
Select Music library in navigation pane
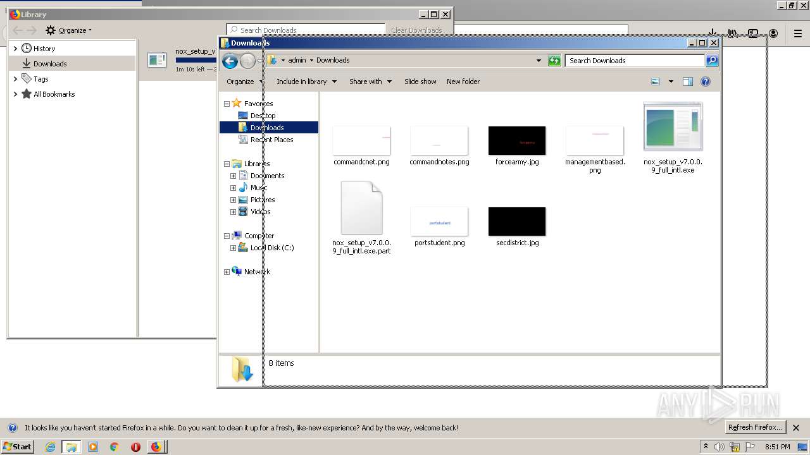(258, 188)
